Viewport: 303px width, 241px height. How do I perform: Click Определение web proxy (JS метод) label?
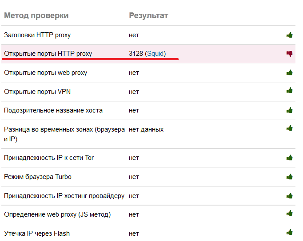pyautogui.click(x=57, y=214)
